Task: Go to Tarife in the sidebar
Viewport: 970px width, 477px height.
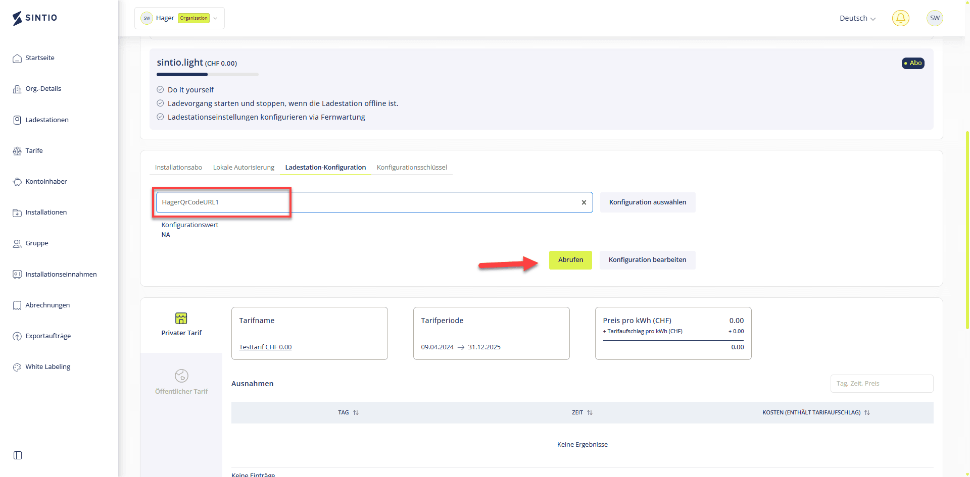Action: pyautogui.click(x=34, y=151)
